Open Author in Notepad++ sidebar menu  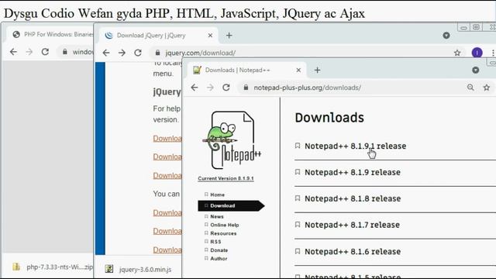pyautogui.click(x=219, y=258)
